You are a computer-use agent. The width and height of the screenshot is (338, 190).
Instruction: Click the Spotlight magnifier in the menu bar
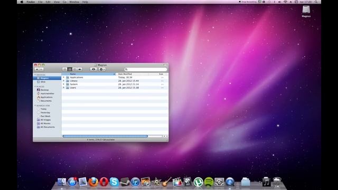point(316,2)
